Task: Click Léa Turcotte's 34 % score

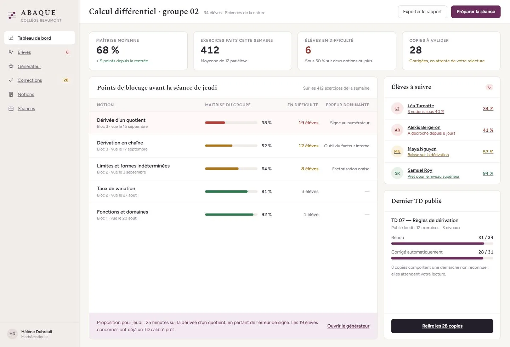Action: pyautogui.click(x=488, y=108)
